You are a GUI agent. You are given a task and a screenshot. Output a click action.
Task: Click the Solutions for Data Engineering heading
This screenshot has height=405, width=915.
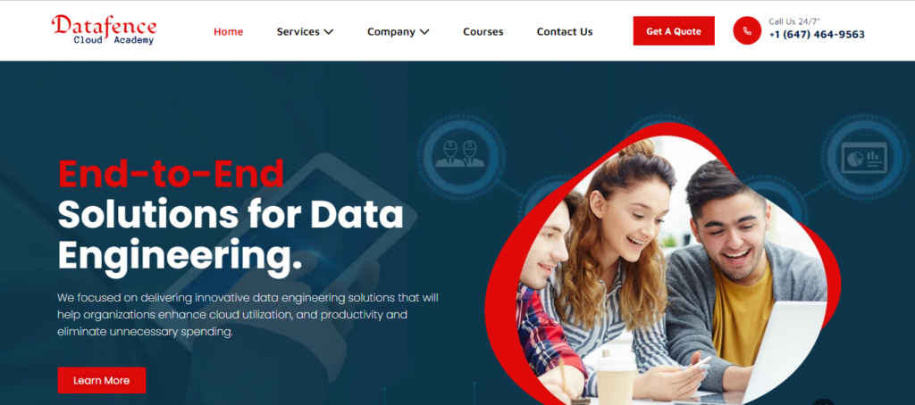click(x=231, y=235)
